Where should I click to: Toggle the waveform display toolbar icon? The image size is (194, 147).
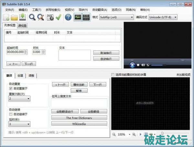[x=78, y=17]
